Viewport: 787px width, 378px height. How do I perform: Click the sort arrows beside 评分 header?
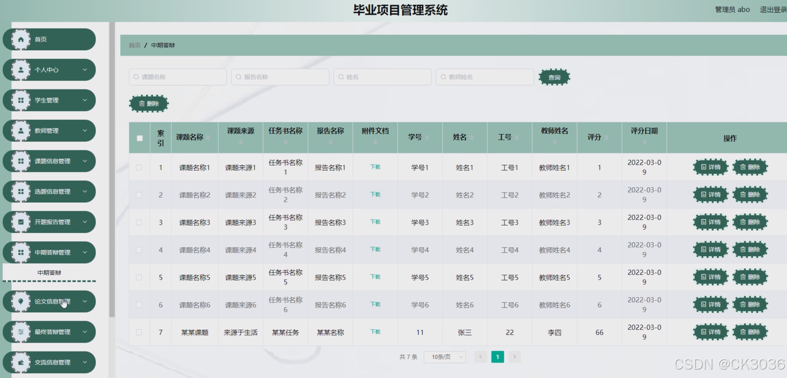point(606,138)
